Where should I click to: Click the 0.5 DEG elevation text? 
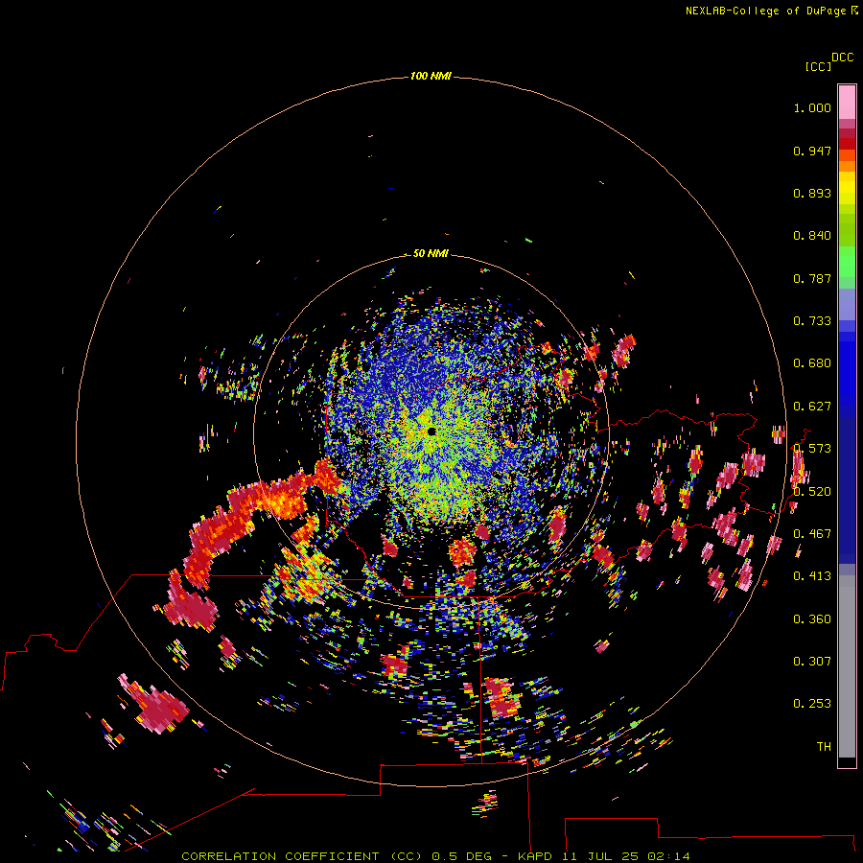pyautogui.click(x=461, y=856)
